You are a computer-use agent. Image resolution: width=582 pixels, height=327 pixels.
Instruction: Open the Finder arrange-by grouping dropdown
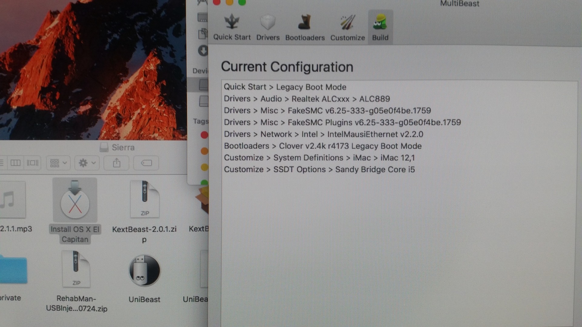pyautogui.click(x=58, y=163)
